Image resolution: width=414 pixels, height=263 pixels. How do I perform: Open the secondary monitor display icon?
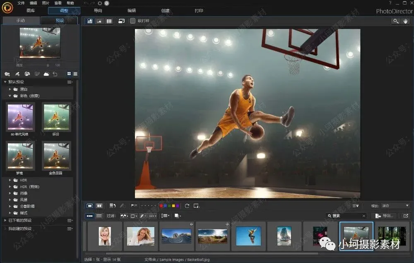(121, 21)
